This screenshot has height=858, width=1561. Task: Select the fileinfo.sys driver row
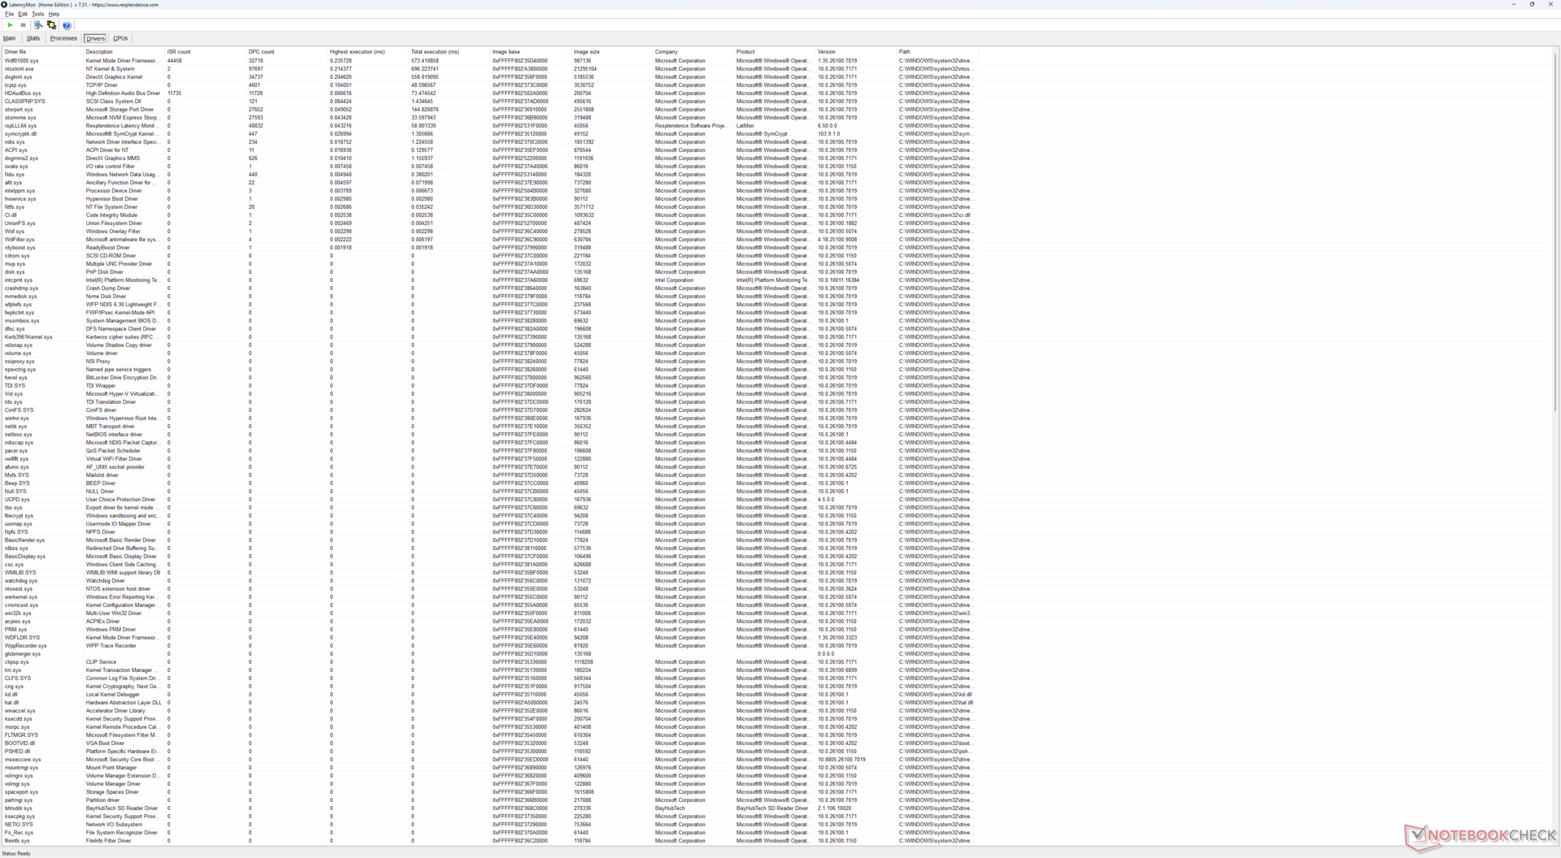489,841
